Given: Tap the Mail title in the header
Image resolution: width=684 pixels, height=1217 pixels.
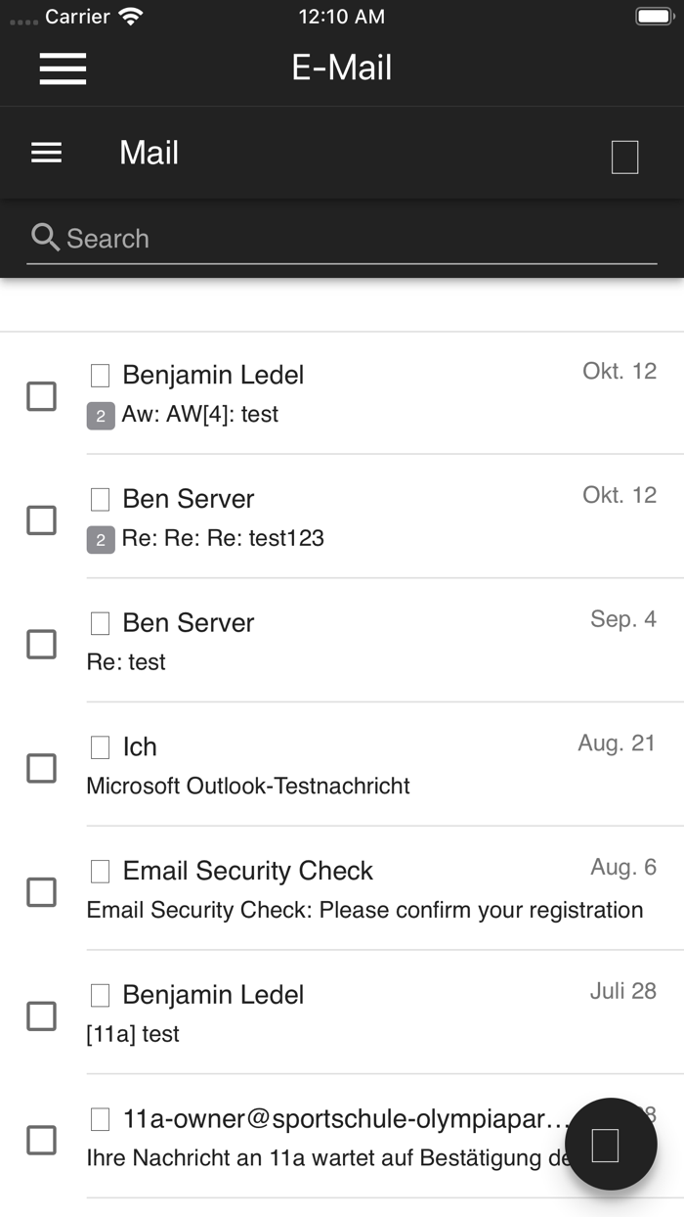Looking at the screenshot, I should [x=149, y=153].
